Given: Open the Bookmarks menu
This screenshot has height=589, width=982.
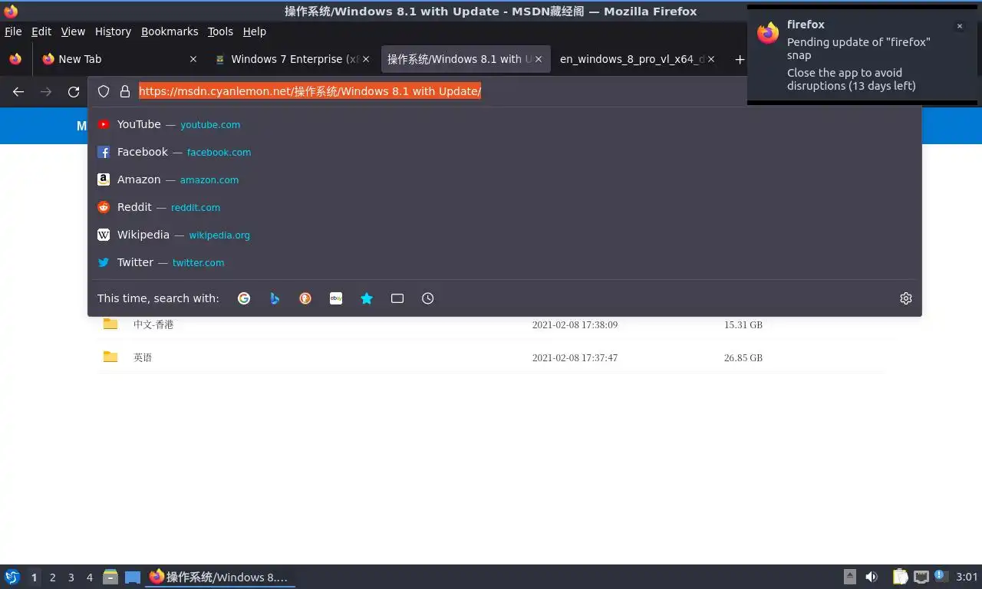Looking at the screenshot, I should pyautogui.click(x=170, y=31).
